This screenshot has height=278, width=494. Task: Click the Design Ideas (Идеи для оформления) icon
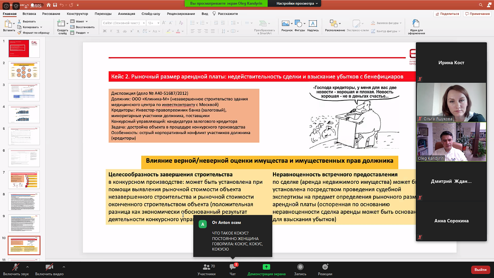click(416, 23)
